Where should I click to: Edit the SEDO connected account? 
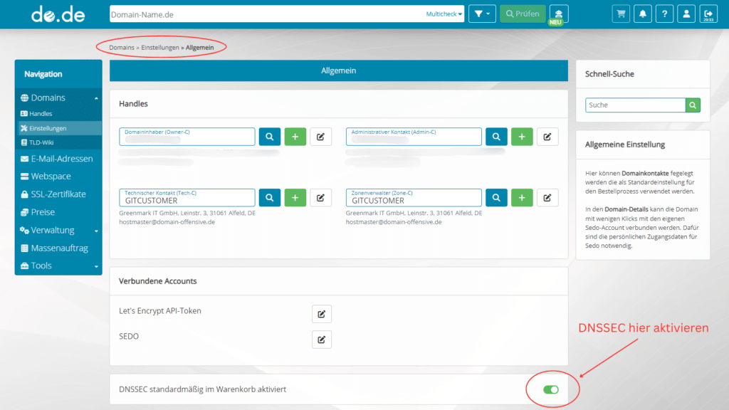click(322, 340)
